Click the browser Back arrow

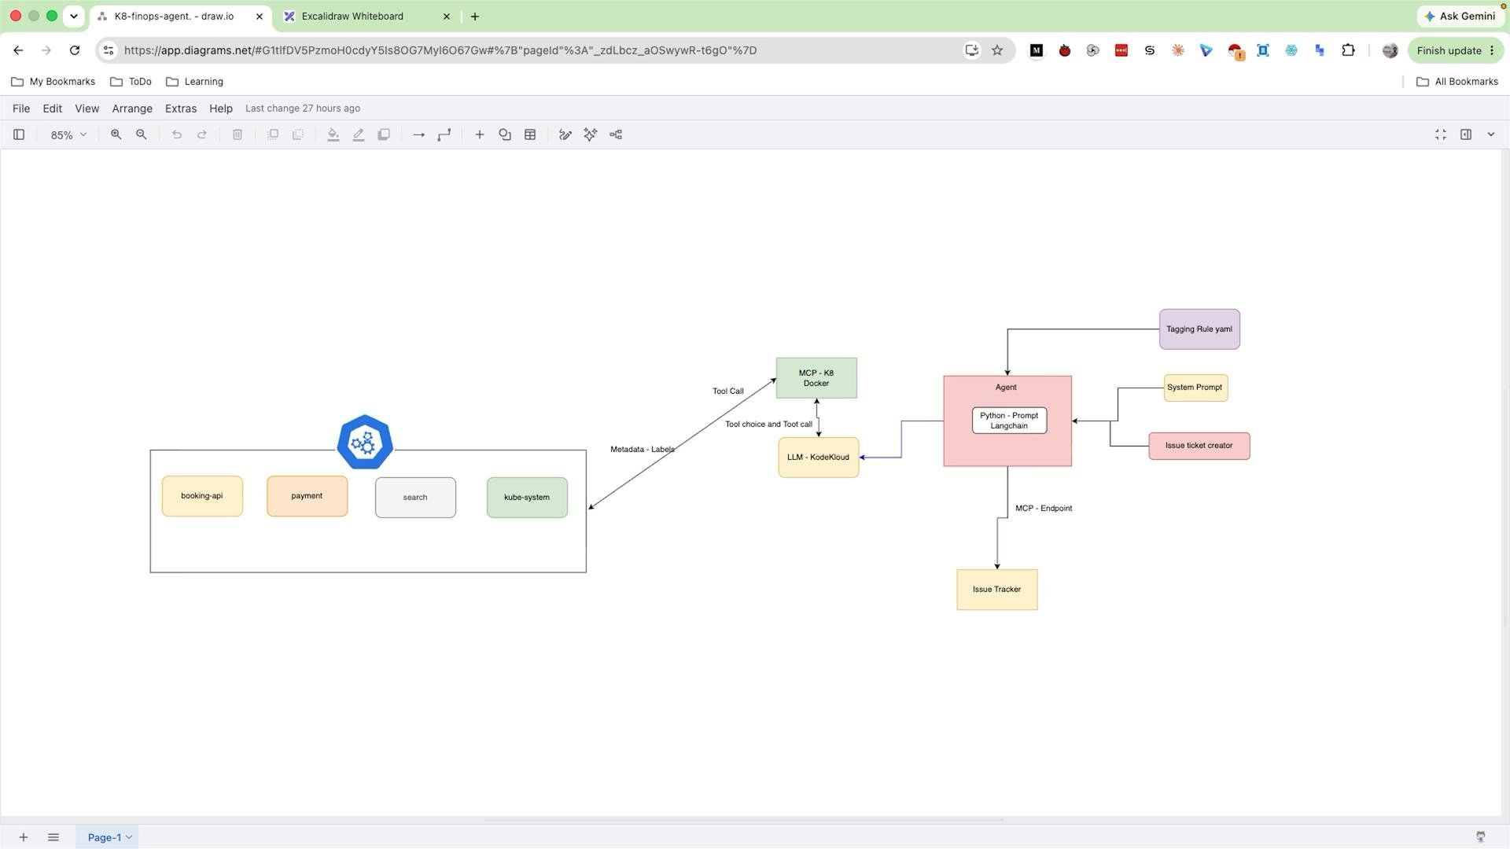[x=18, y=50]
